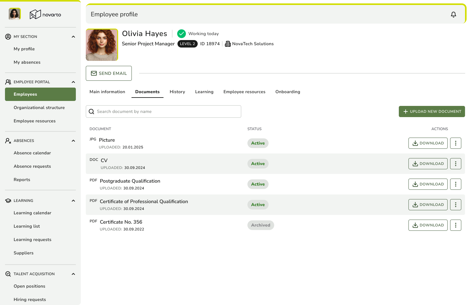Collapse the Employee Portal group
The height and width of the screenshot is (305, 470).
[x=73, y=82]
